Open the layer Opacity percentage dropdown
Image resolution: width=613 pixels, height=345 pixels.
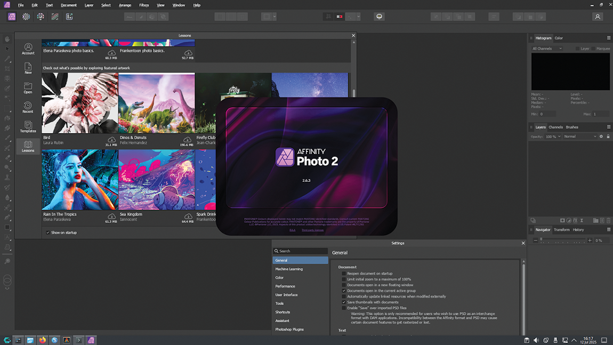pos(553,137)
